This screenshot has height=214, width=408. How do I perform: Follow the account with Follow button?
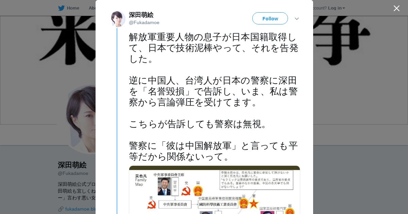tap(270, 18)
